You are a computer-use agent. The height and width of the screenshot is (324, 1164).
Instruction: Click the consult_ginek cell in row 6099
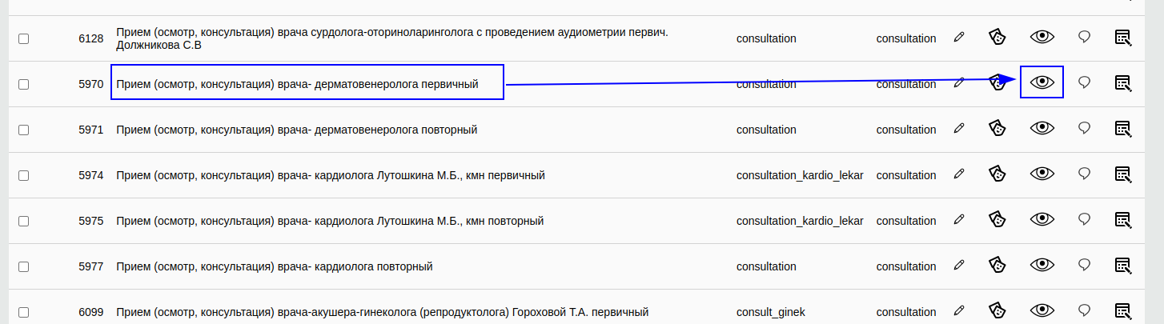(771, 312)
